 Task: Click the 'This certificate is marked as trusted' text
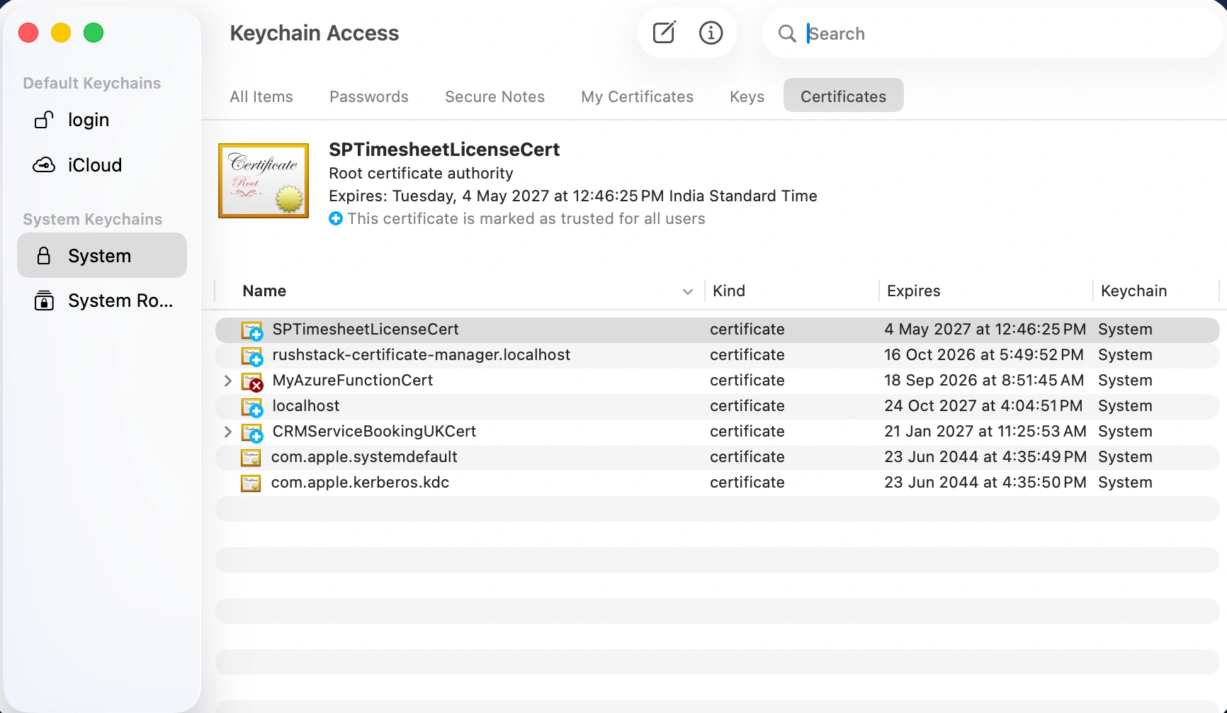pos(526,218)
